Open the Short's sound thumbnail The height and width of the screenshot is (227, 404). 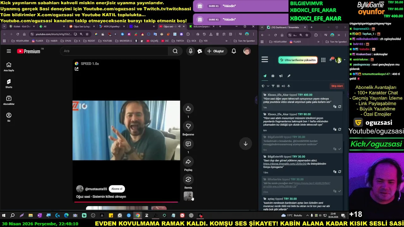188,196
